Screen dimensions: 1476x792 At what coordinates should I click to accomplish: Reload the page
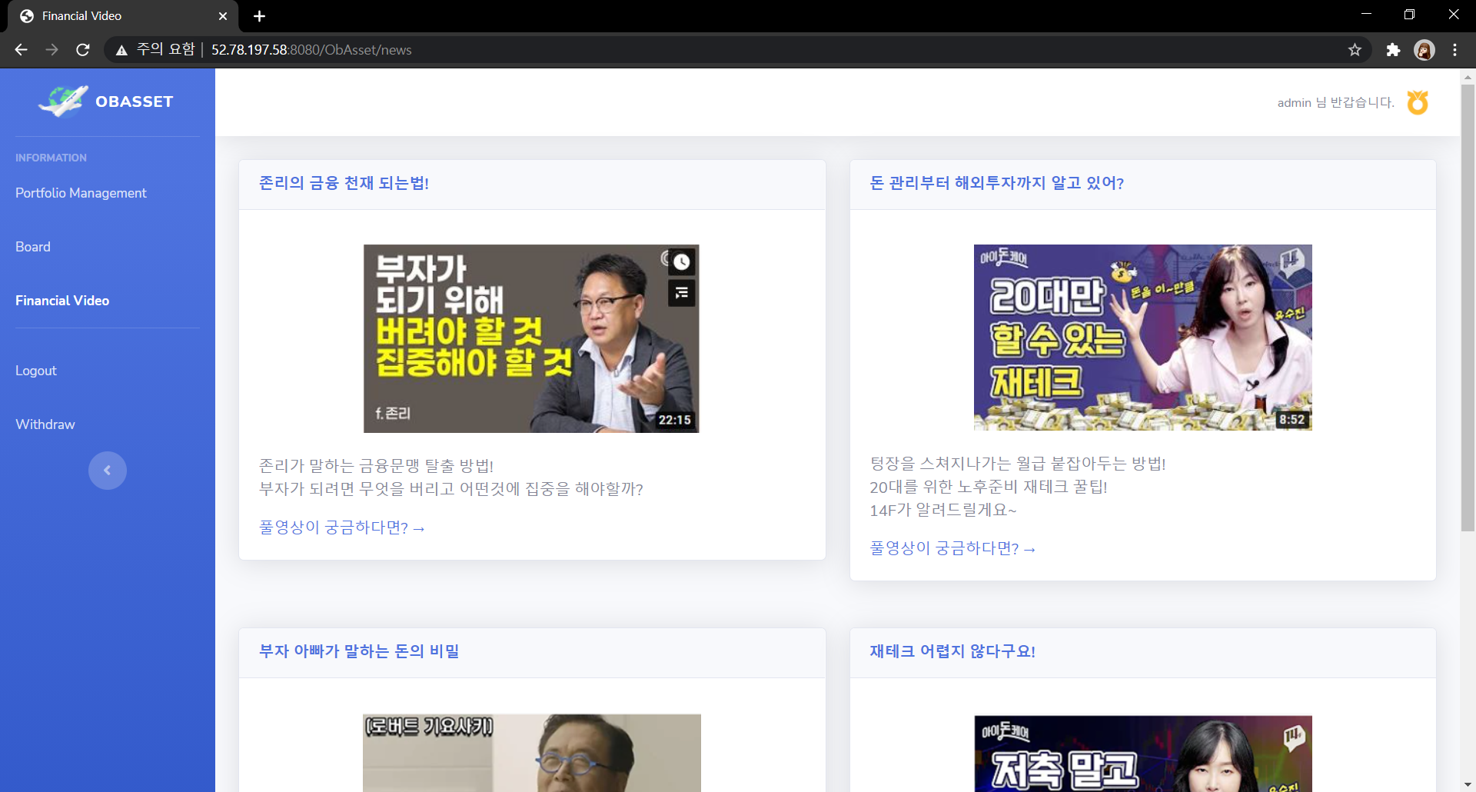coord(82,49)
